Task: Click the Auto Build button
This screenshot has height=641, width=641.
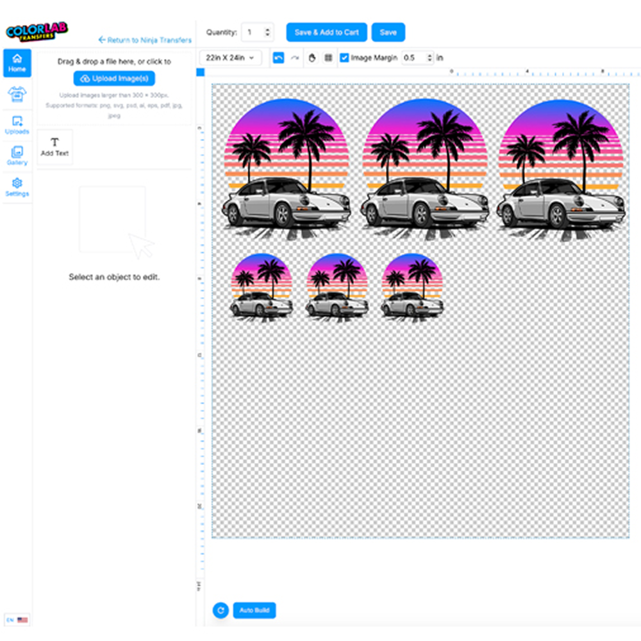Action: tap(254, 610)
